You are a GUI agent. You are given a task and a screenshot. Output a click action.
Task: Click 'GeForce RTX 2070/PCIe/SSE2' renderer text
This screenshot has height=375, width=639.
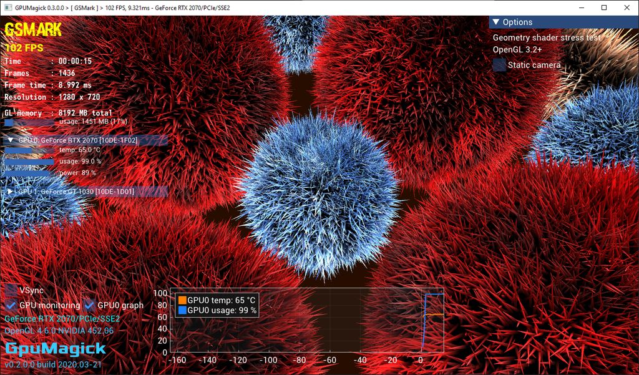pyautogui.click(x=62, y=318)
